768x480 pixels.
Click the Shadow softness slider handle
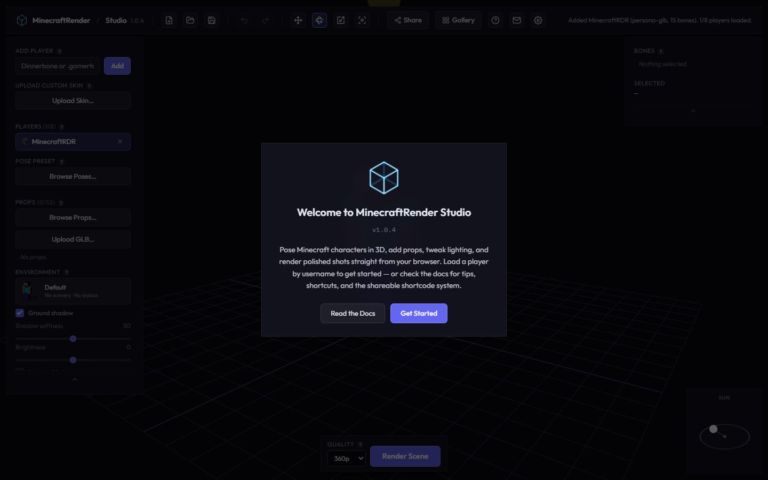(x=73, y=339)
